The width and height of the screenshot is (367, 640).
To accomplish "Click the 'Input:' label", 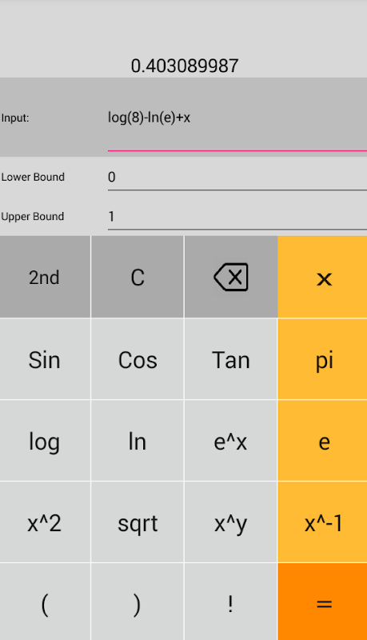I will coord(15,118).
